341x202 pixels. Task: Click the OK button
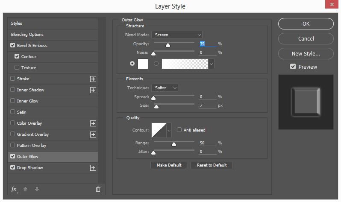pos(306,23)
